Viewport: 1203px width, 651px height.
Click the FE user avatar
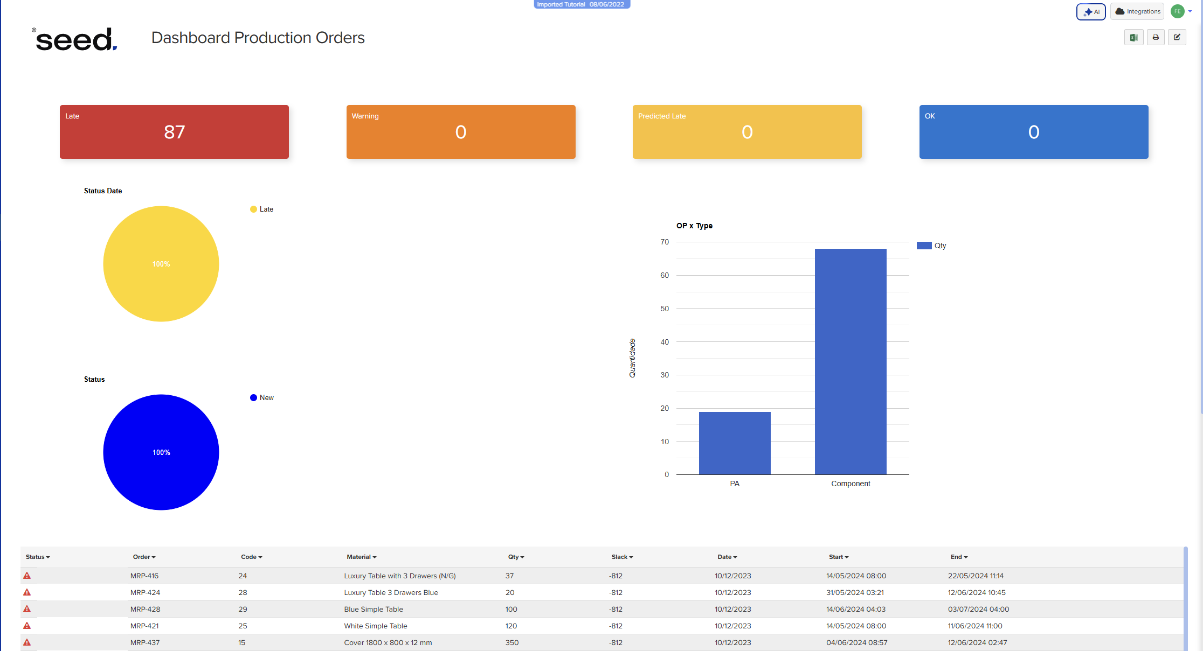click(1178, 11)
